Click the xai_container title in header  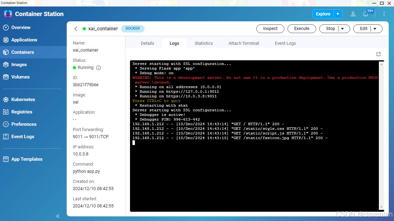(x=103, y=29)
